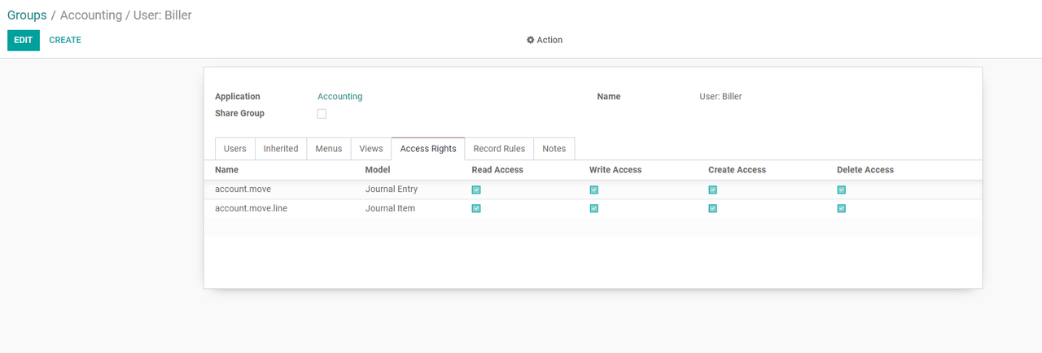Toggle the Share Group checkbox
The image size is (1042, 353).
322,114
